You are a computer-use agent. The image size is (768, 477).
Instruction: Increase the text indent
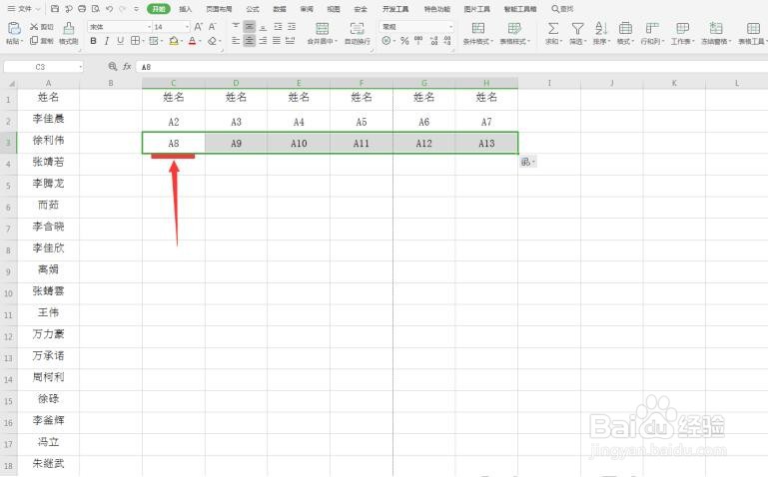(292, 26)
